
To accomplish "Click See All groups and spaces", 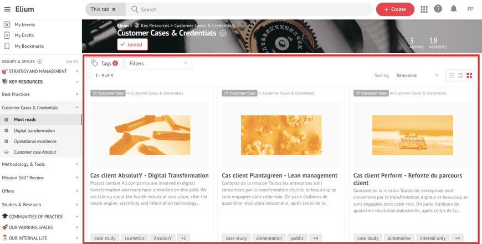I will pyautogui.click(x=72, y=62).
